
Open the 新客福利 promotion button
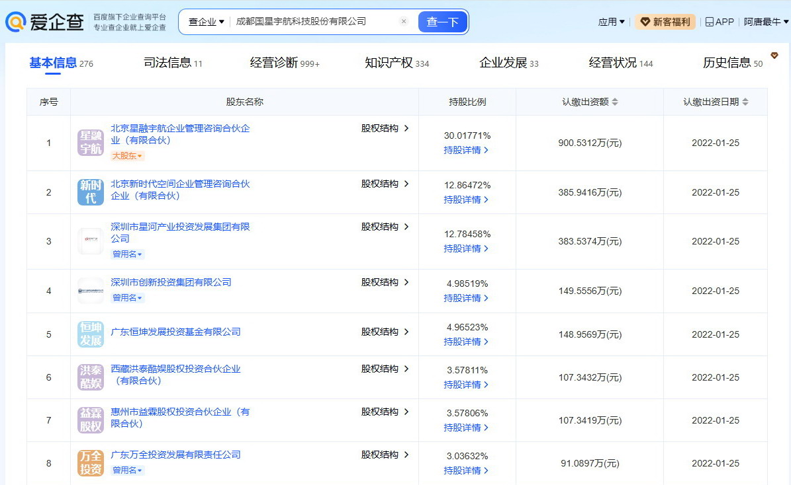tap(665, 22)
